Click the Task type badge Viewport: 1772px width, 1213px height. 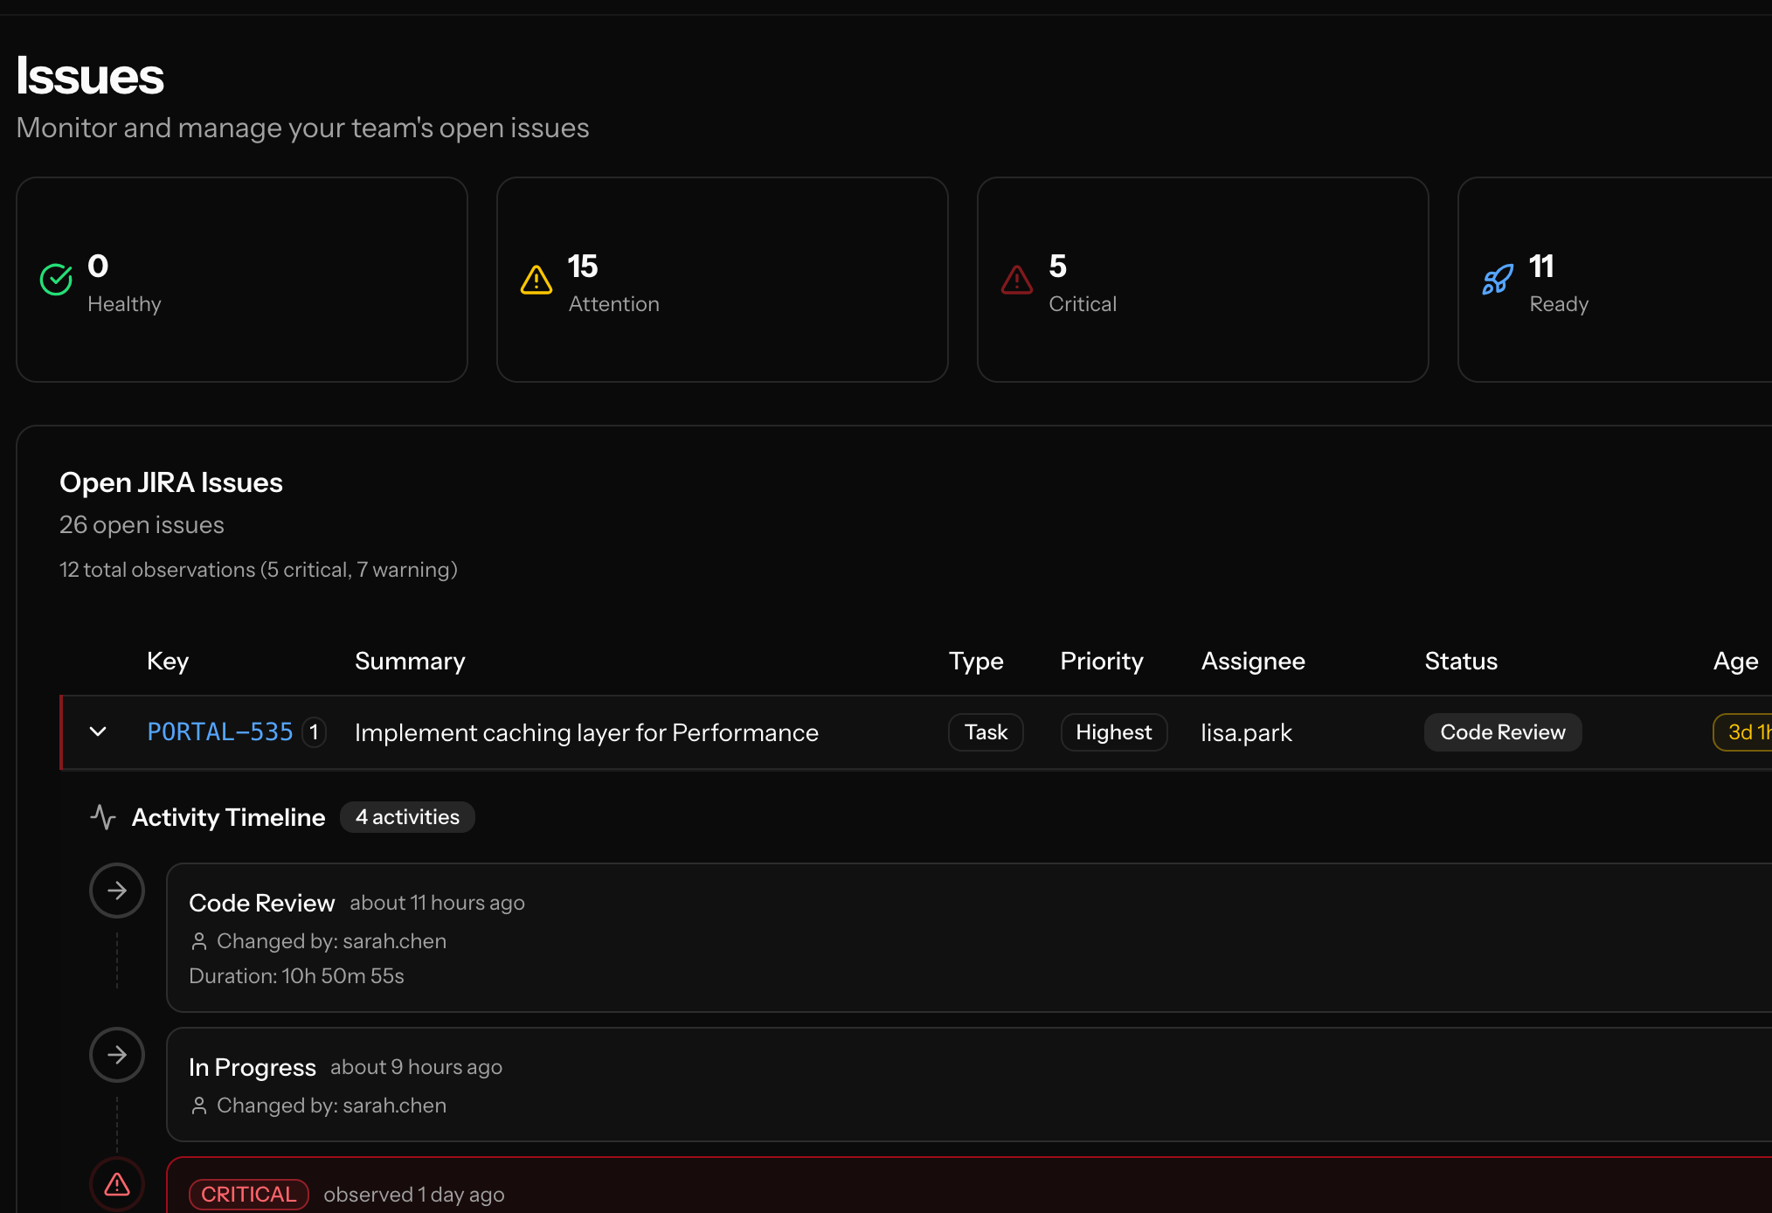(x=986, y=732)
